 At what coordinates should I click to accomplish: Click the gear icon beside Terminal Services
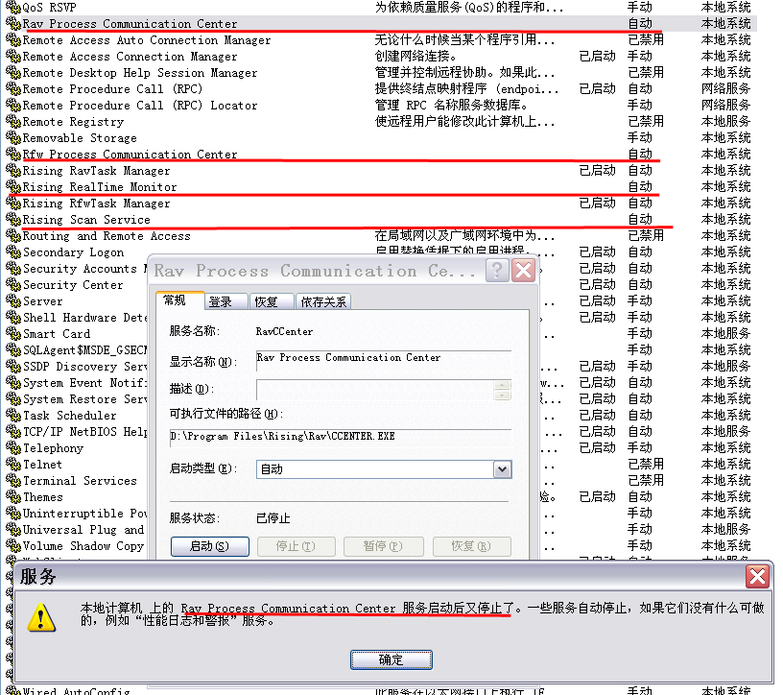13,481
